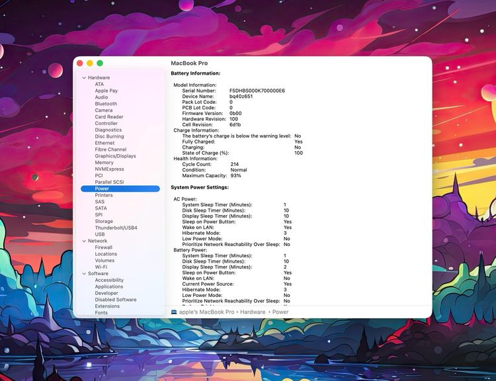Select Volumes under Network
496x381 pixels.
(x=104, y=261)
